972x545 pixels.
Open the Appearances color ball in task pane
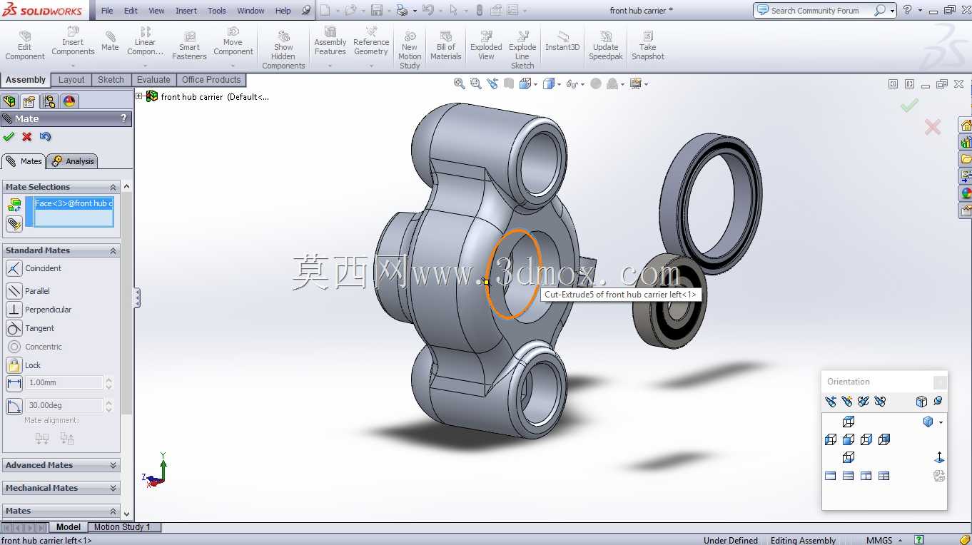click(966, 193)
